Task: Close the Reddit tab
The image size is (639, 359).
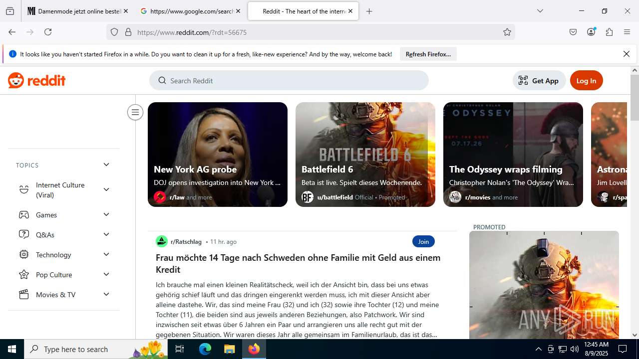Action: [x=350, y=11]
